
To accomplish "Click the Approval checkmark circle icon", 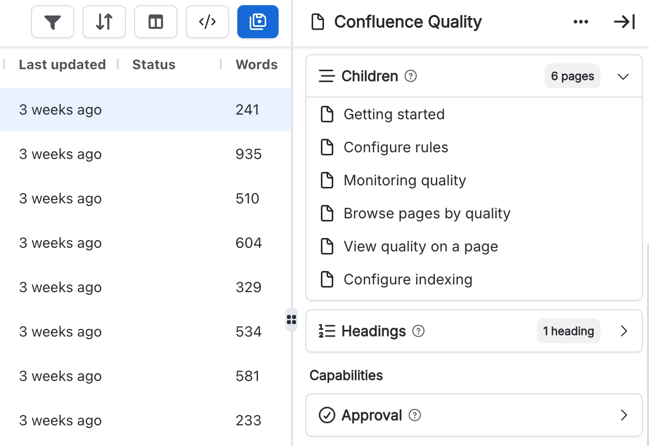I will pyautogui.click(x=327, y=415).
